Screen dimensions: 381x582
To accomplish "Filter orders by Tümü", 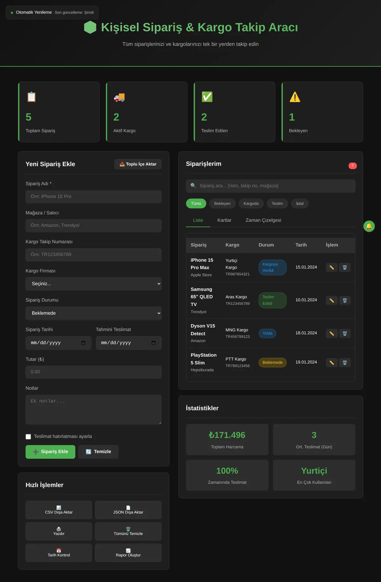I will (196, 204).
